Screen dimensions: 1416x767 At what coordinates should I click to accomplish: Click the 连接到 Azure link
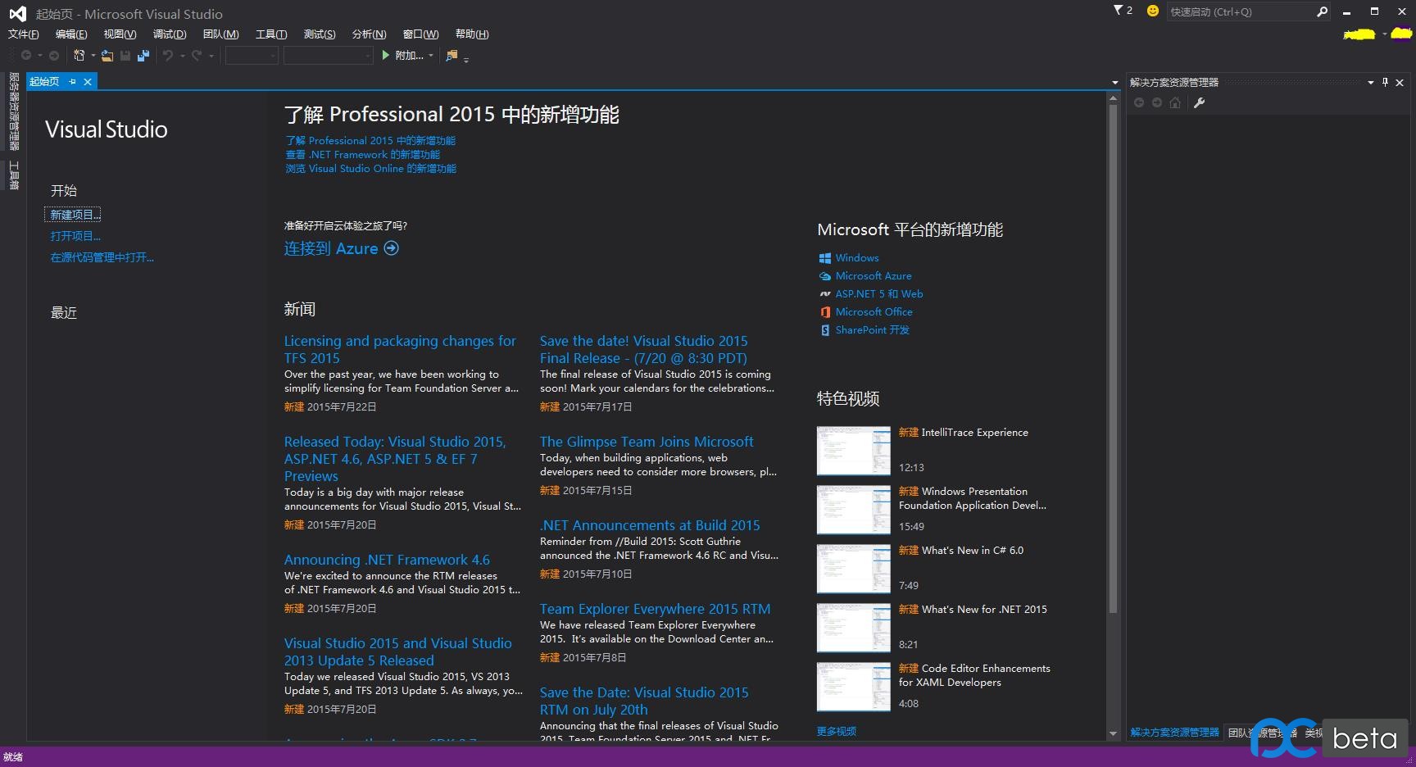click(331, 248)
